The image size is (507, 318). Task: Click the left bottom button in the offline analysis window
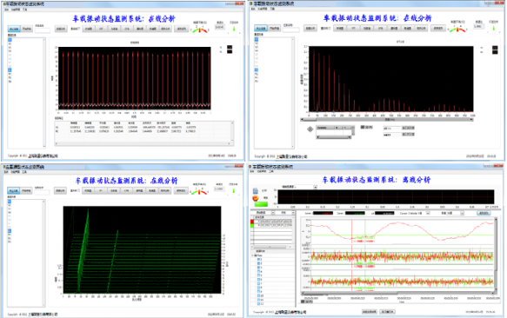tap(369, 312)
